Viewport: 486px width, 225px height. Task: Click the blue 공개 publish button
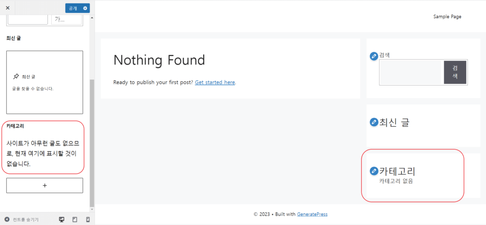pyautogui.click(x=73, y=8)
